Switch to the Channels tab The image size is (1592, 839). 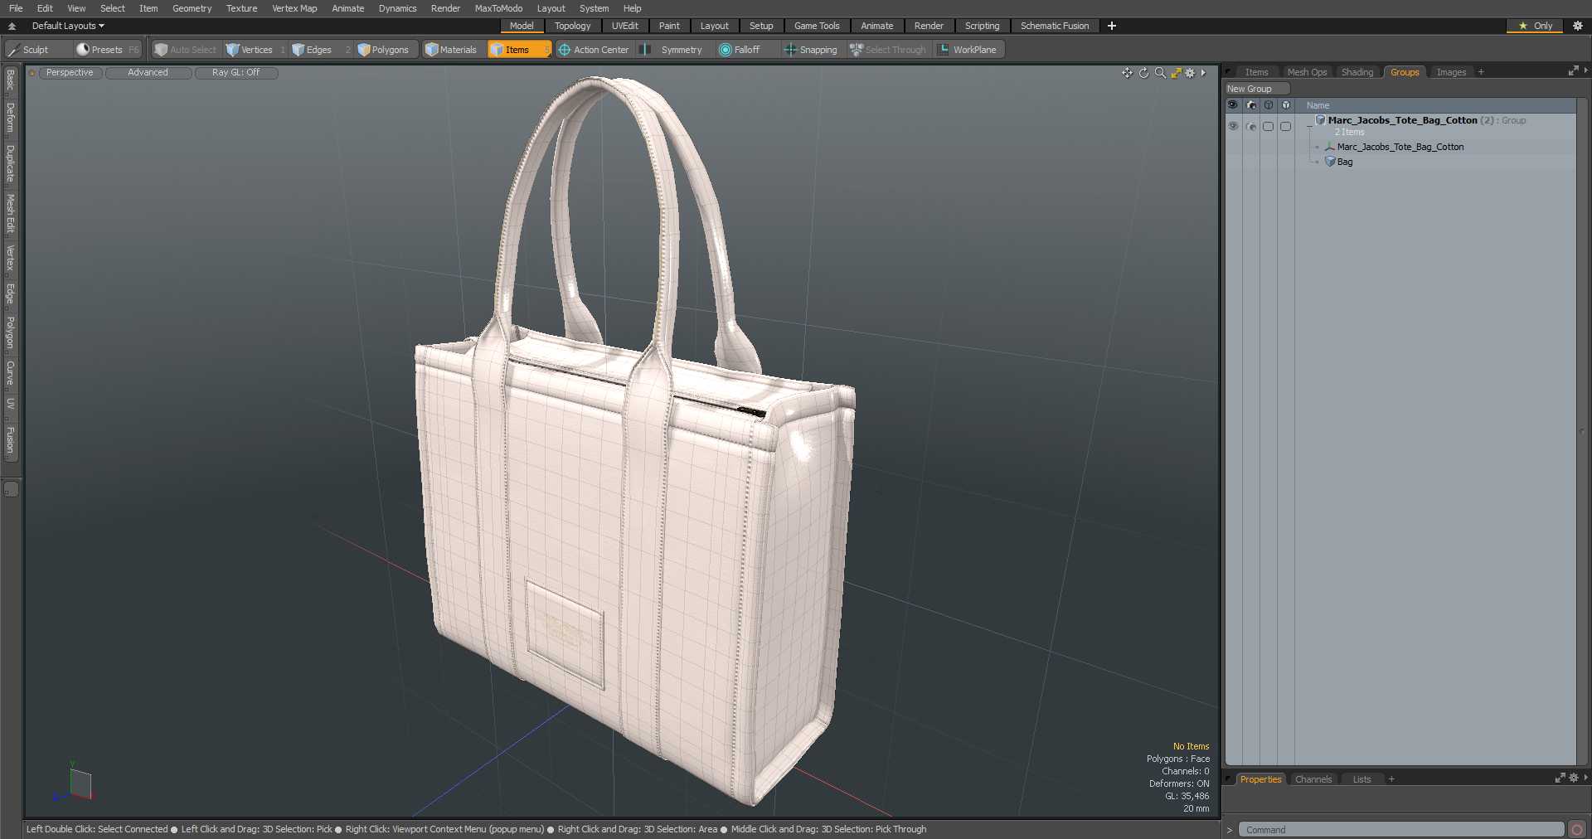click(1313, 779)
